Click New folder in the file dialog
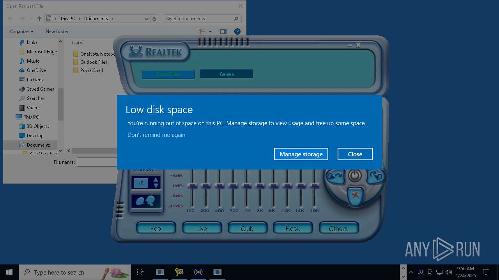The height and width of the screenshot is (280, 499). (57, 31)
